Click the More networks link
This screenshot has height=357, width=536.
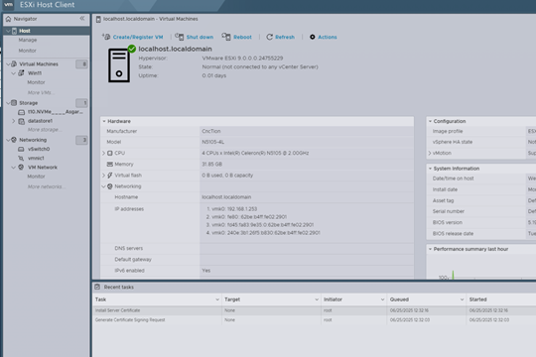[46, 186]
